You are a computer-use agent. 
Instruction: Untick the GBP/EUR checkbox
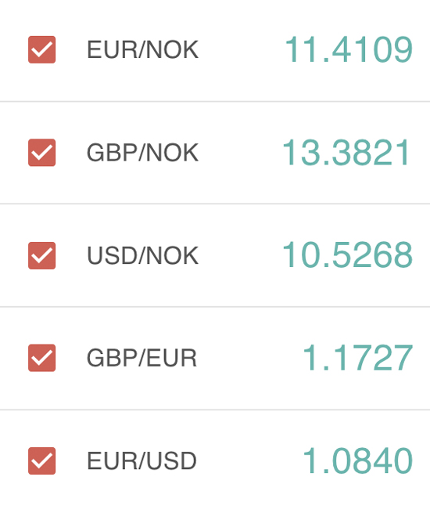pyautogui.click(x=41, y=358)
